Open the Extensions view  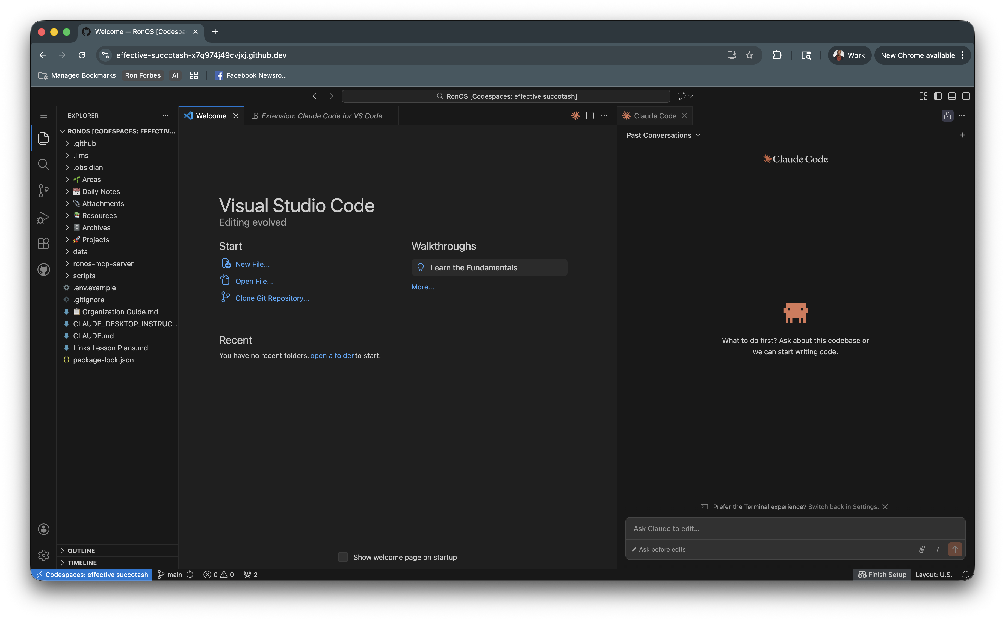tap(43, 243)
